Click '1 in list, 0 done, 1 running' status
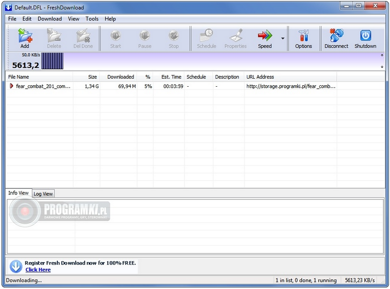 306,281
